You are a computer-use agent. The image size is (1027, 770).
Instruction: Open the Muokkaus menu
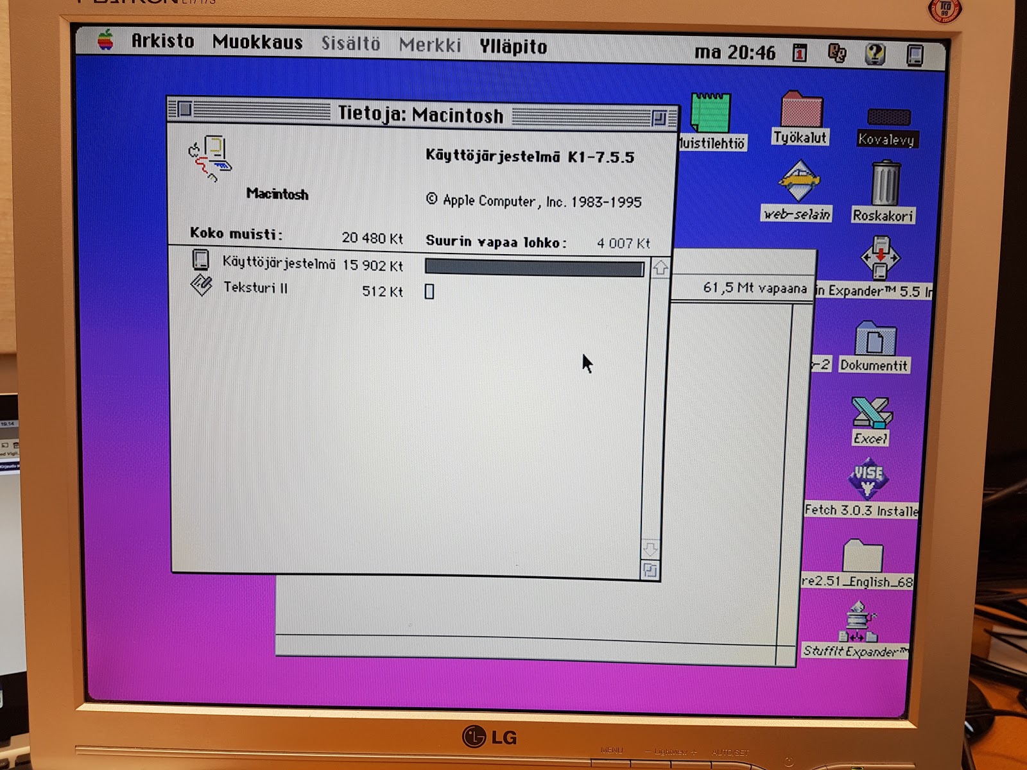coord(257,42)
